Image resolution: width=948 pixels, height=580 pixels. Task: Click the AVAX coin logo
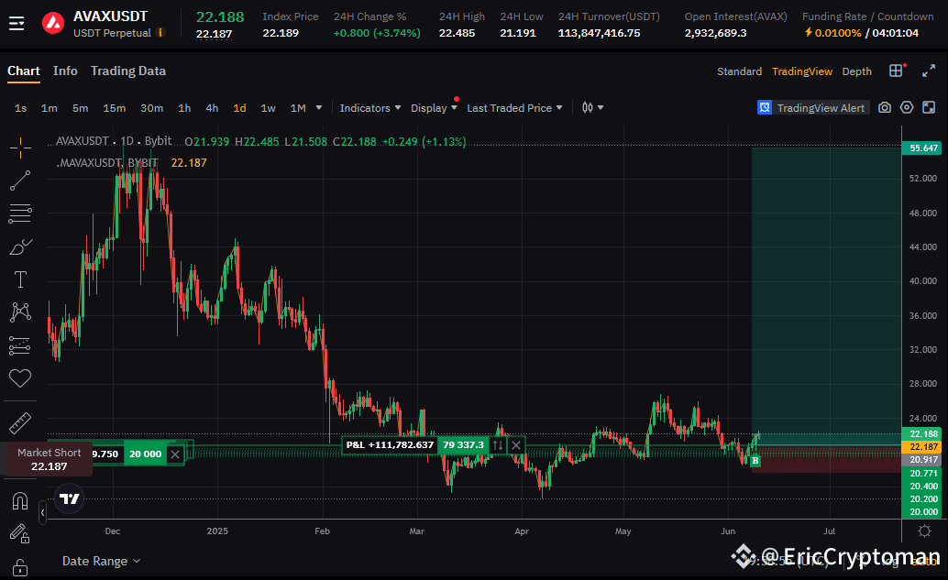pos(53,24)
